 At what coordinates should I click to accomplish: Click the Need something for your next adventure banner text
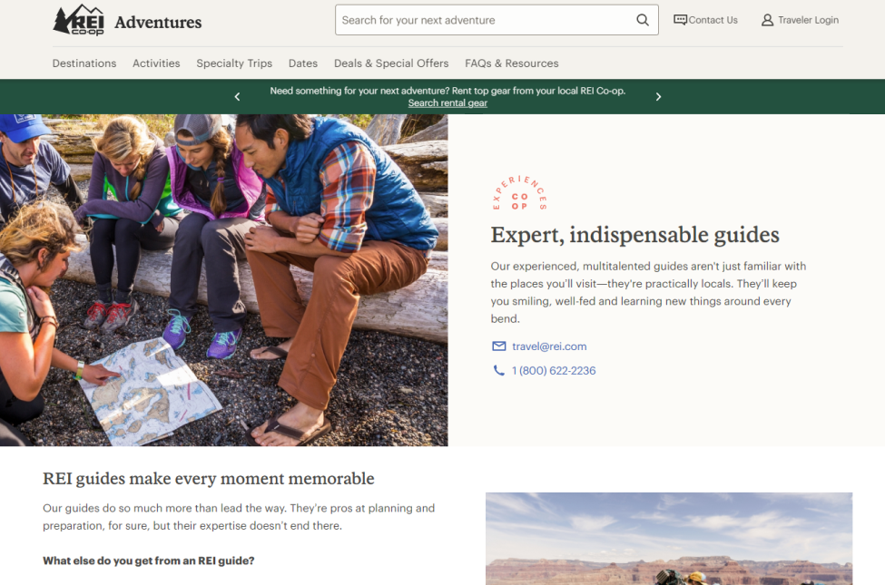click(x=447, y=91)
